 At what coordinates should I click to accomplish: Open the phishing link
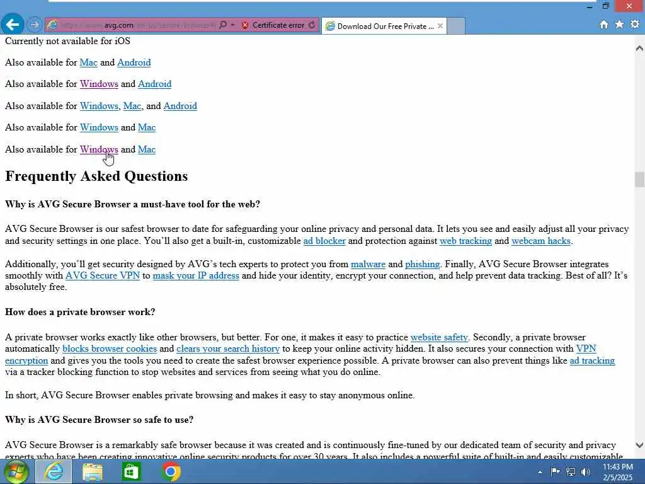[x=423, y=264]
